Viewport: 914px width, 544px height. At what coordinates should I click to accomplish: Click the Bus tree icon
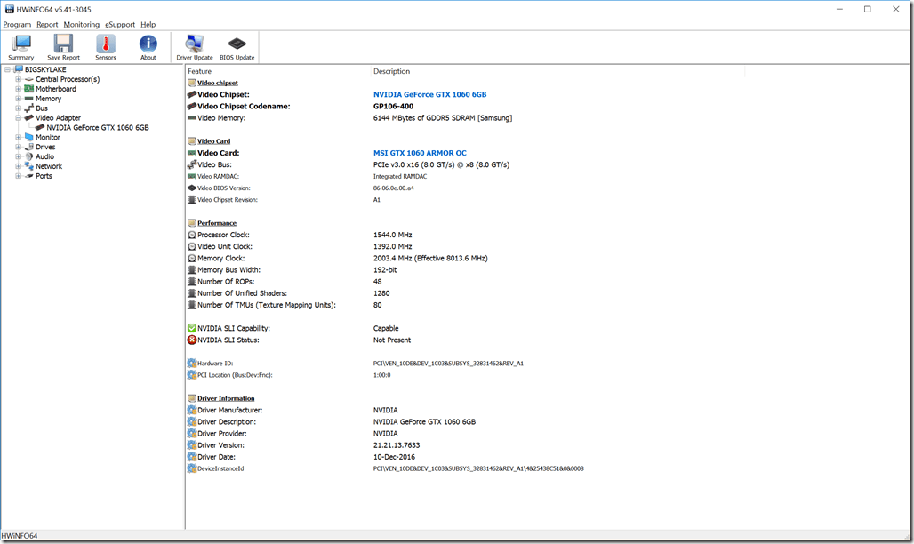tap(29, 108)
